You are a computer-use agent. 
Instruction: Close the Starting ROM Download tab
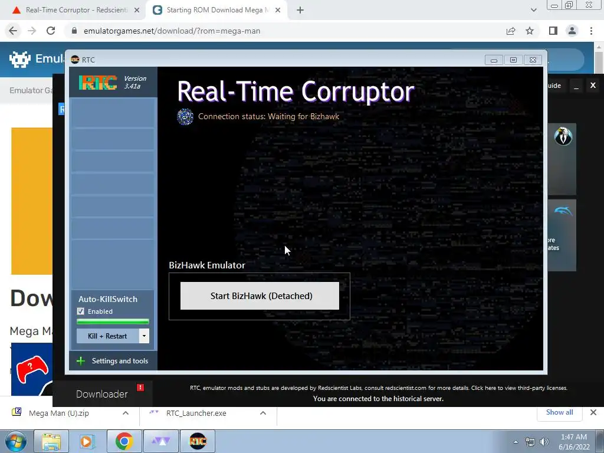click(278, 10)
